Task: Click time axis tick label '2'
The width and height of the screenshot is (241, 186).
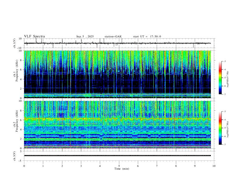Action: click(x=62, y=166)
